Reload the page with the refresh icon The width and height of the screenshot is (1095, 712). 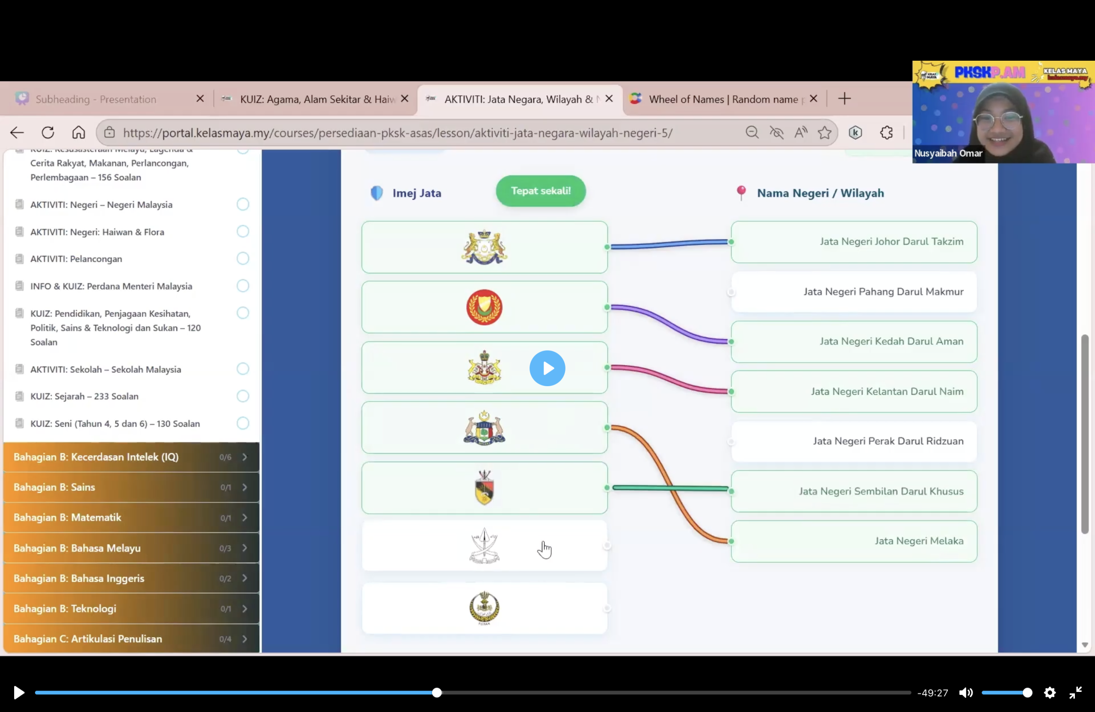(48, 133)
